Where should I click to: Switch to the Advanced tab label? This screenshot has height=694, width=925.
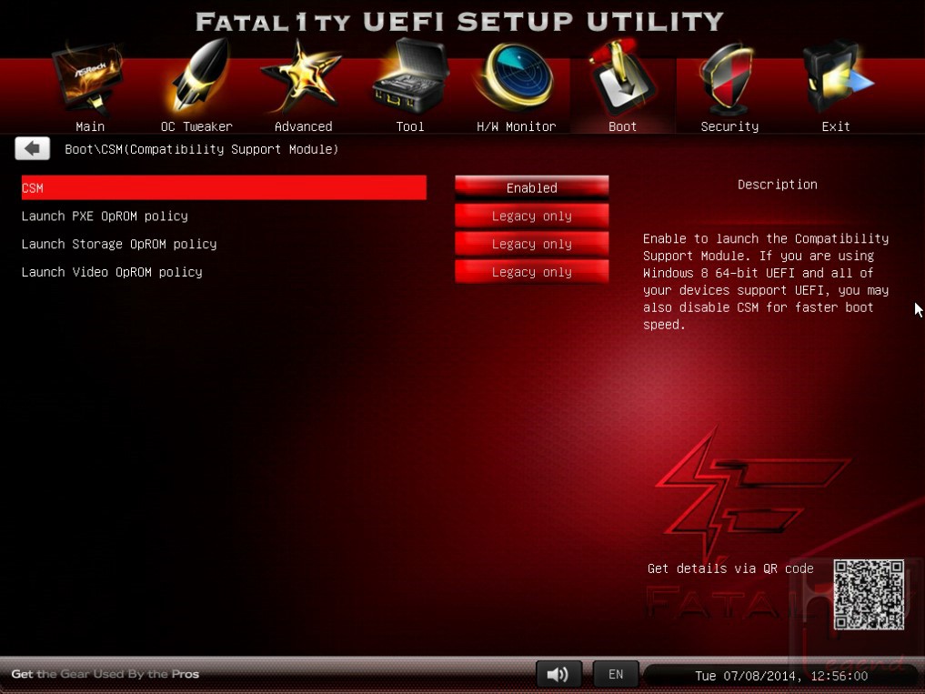pos(303,126)
